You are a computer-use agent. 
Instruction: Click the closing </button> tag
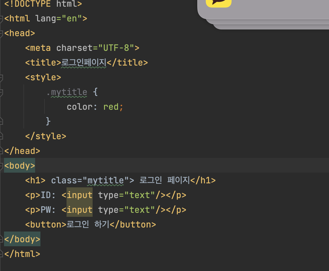tap(133, 224)
